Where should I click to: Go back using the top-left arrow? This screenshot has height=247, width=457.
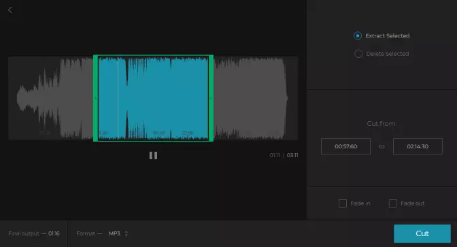tap(10, 10)
